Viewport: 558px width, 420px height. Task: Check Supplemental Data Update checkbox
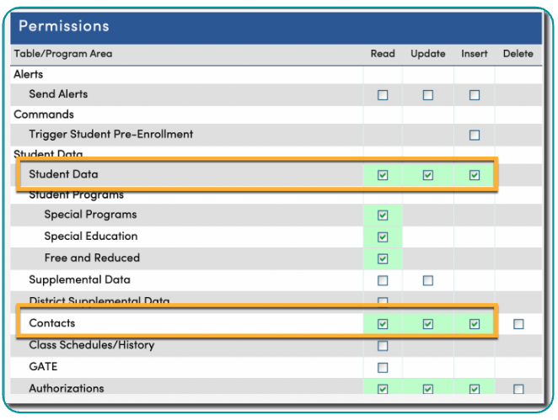coord(428,280)
